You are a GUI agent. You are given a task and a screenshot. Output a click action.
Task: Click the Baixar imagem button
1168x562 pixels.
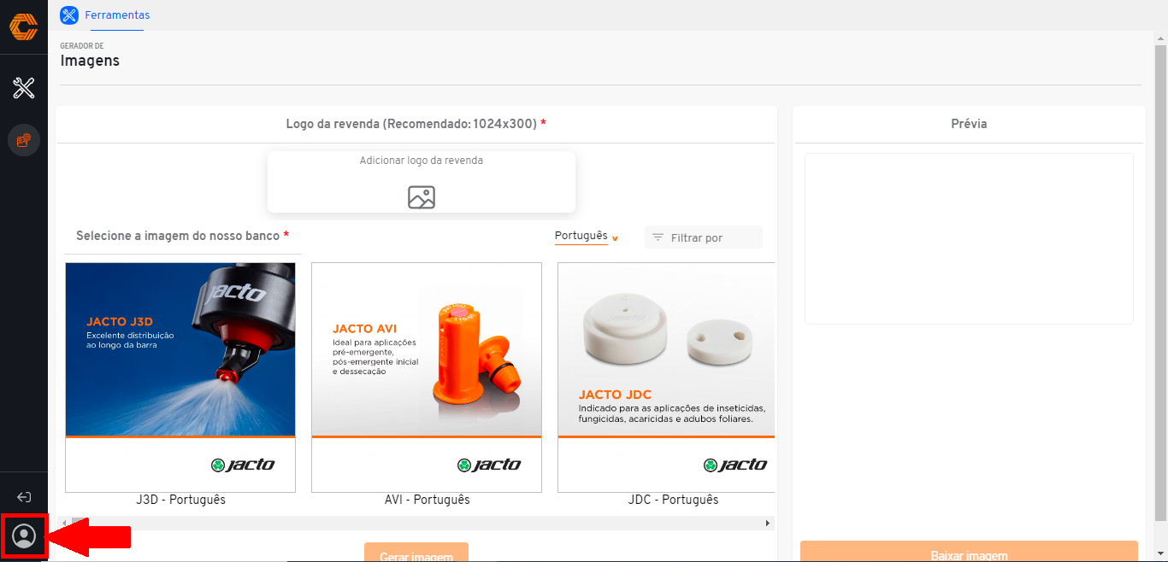(969, 551)
